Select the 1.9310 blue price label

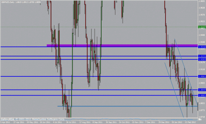pos(202,47)
